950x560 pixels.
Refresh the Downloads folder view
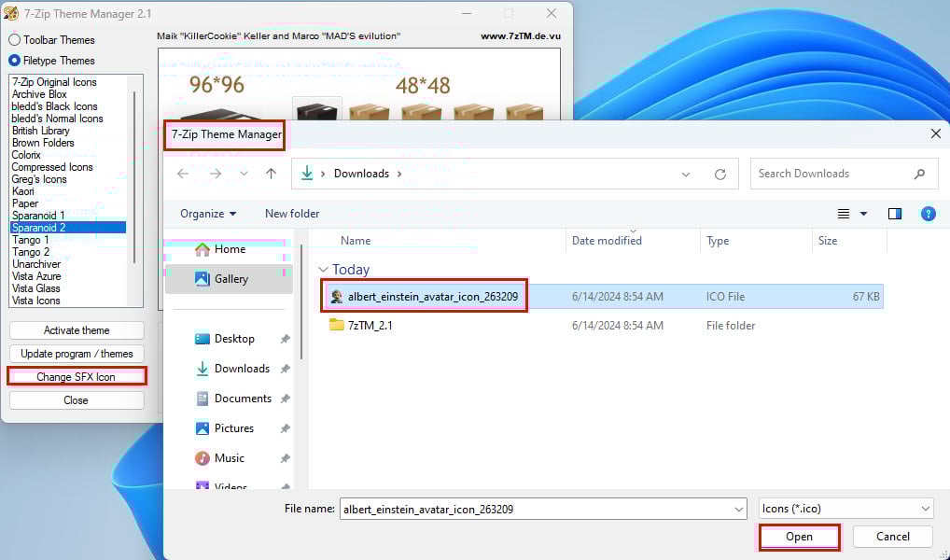pos(719,175)
